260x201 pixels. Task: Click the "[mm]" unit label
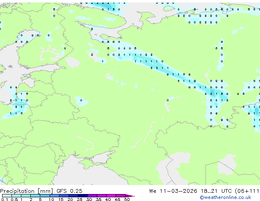click(45, 191)
